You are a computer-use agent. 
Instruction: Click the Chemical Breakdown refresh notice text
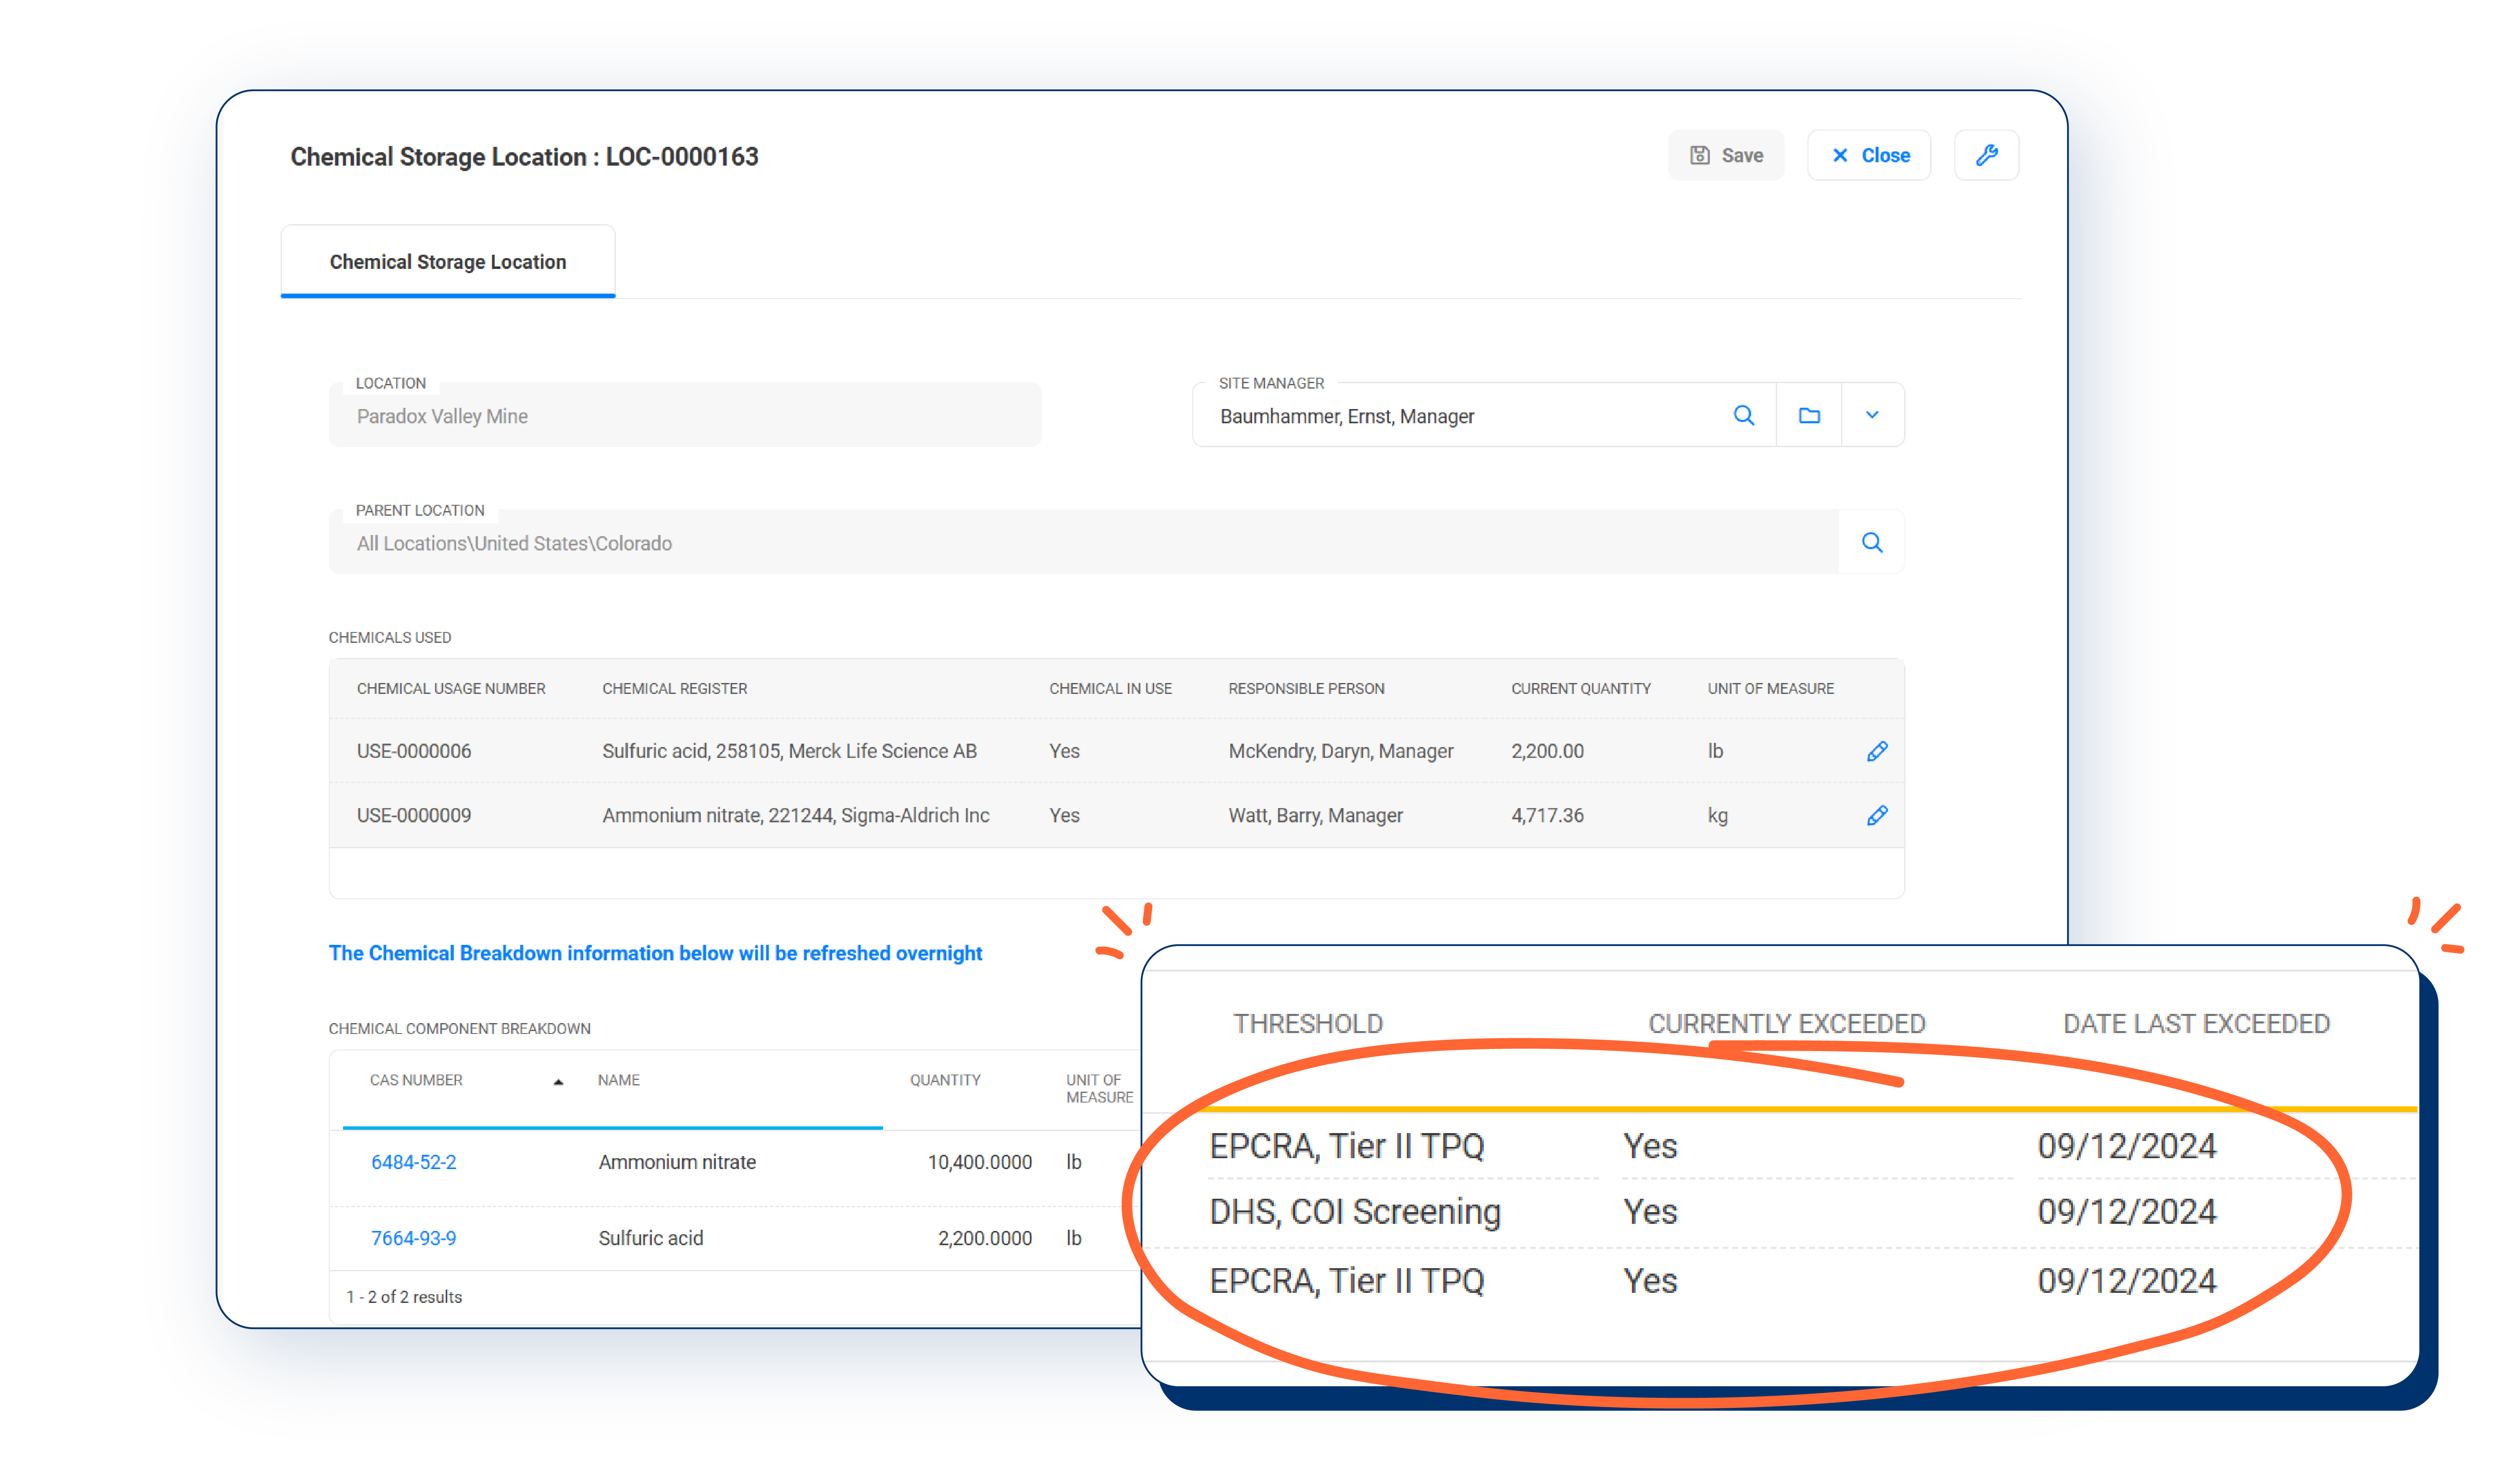655,953
